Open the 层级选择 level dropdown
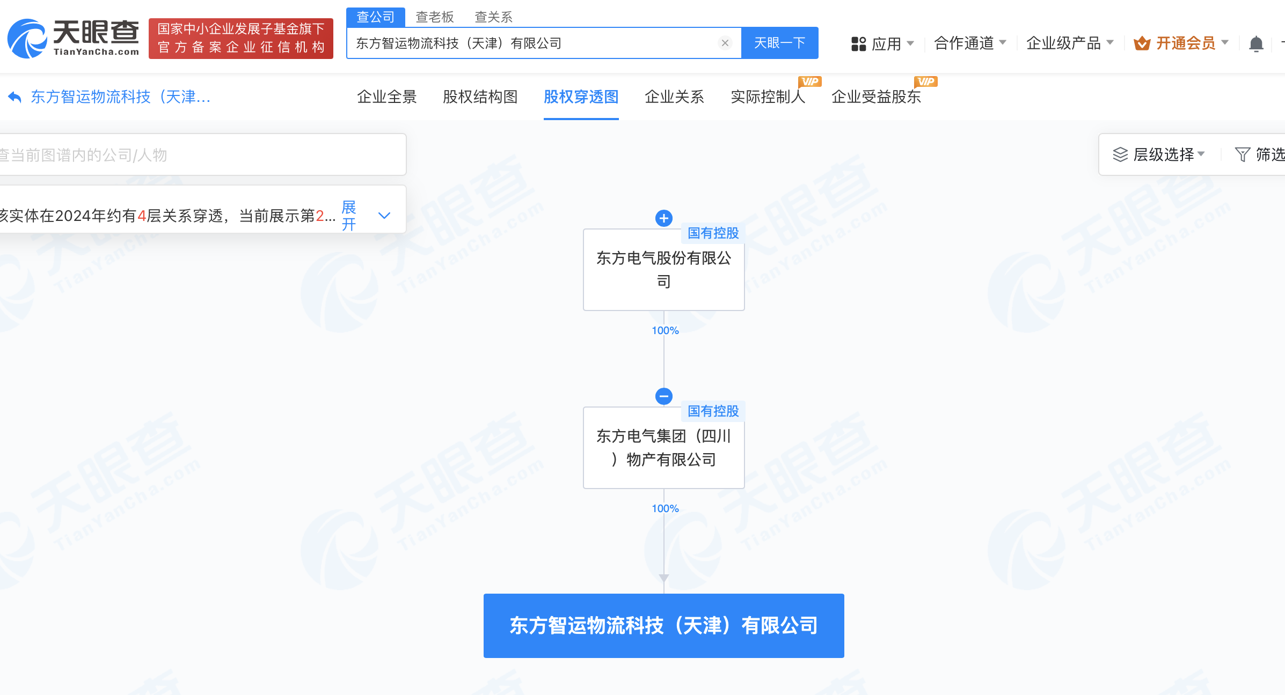The width and height of the screenshot is (1285, 695). click(1159, 154)
